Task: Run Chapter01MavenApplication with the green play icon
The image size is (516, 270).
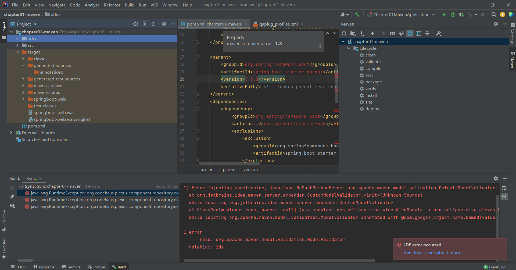Action: click(444, 15)
